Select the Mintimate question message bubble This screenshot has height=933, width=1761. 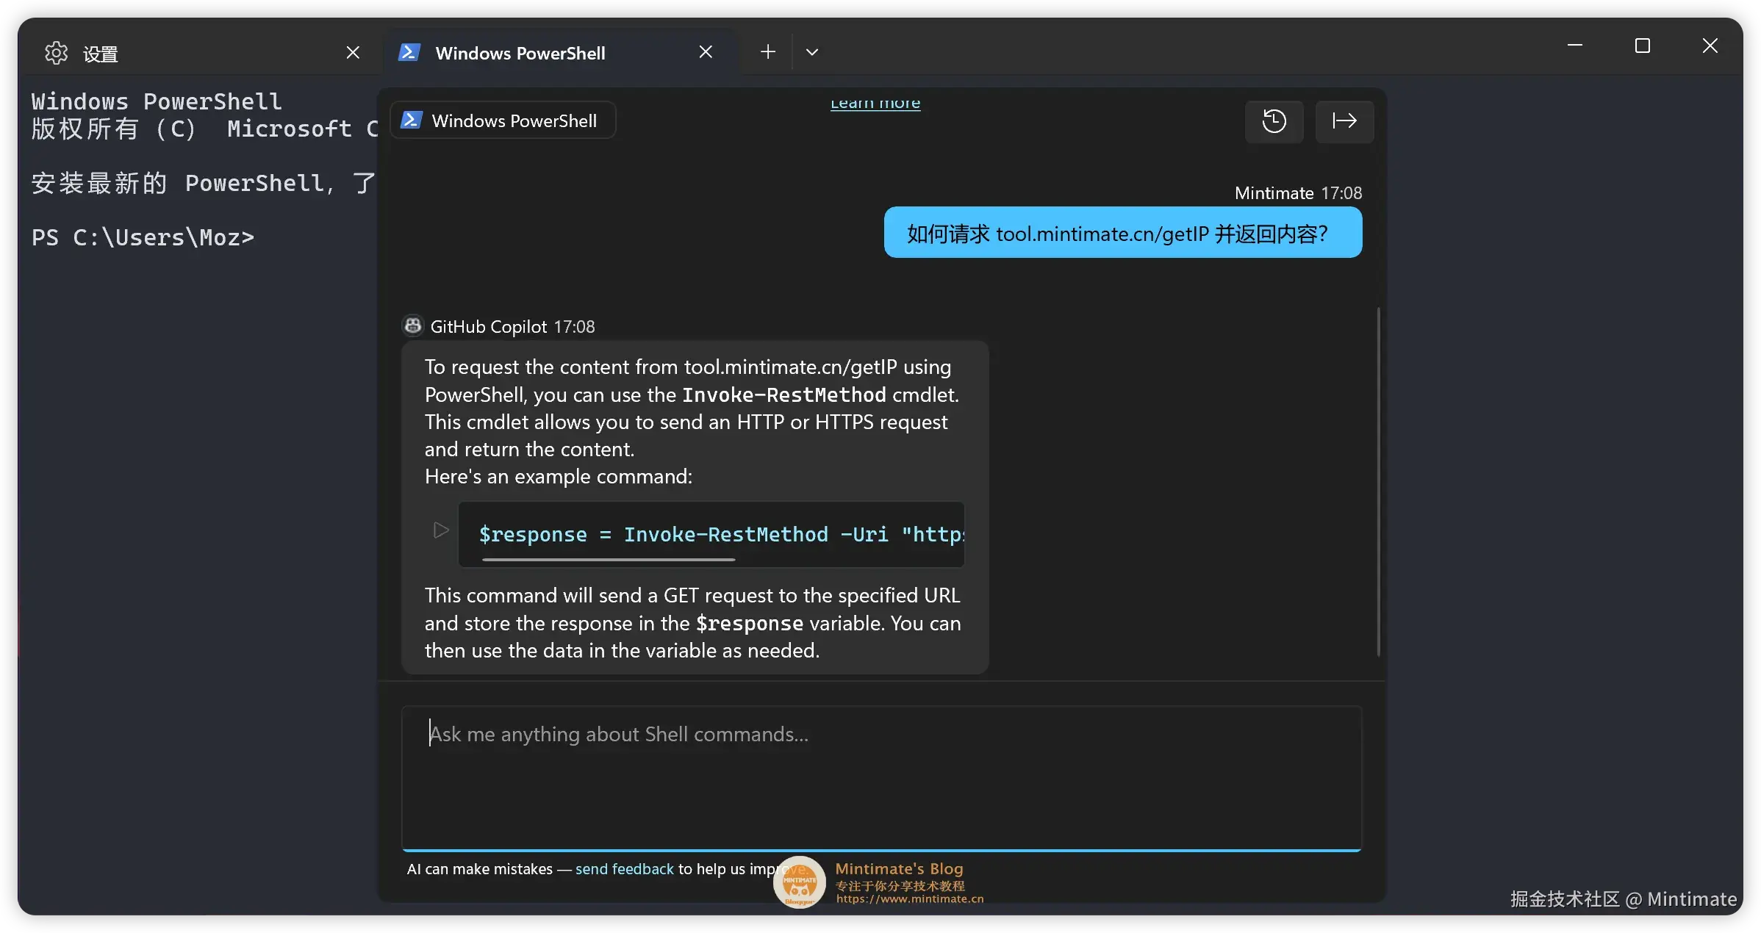point(1122,233)
